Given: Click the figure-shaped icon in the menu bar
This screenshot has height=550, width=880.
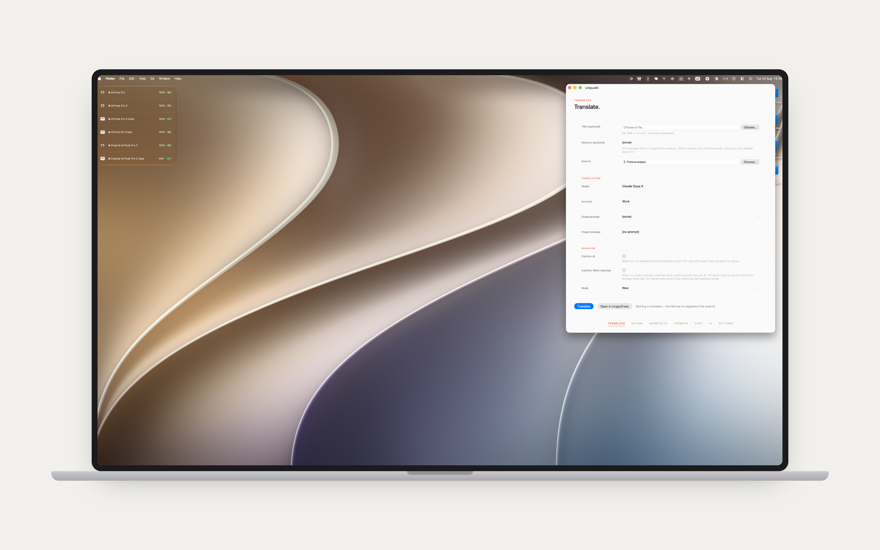Looking at the screenshot, I should [x=648, y=78].
